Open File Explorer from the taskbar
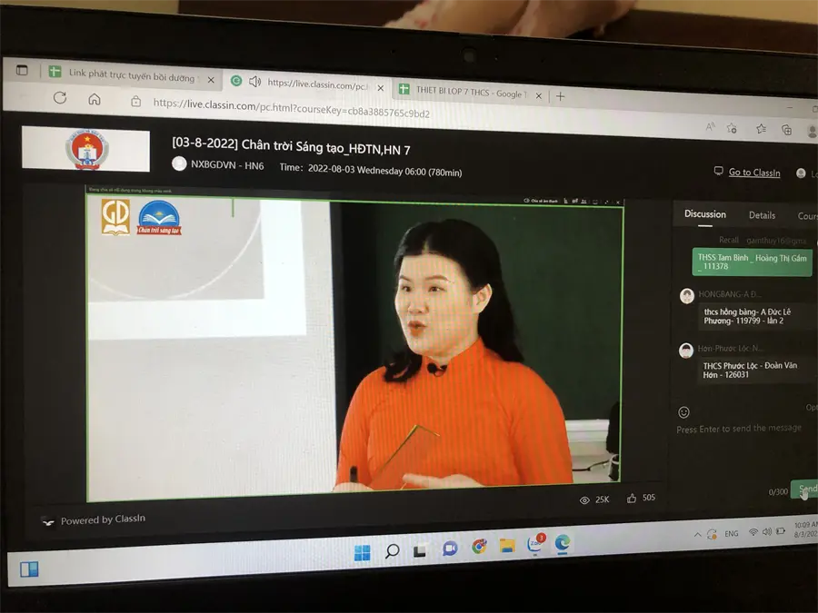Image resolution: width=818 pixels, height=613 pixels. pos(507,545)
